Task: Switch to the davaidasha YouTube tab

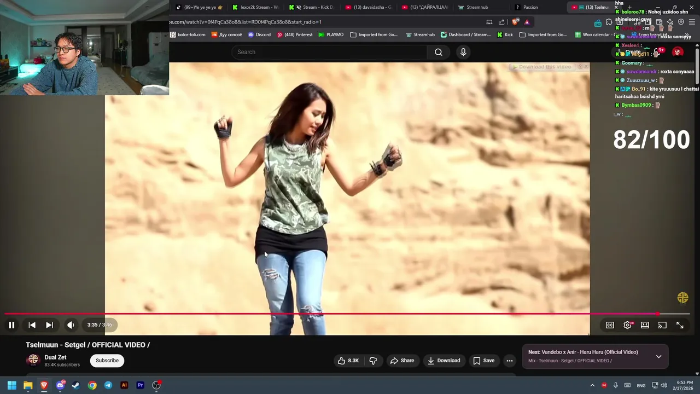Action: point(369,7)
